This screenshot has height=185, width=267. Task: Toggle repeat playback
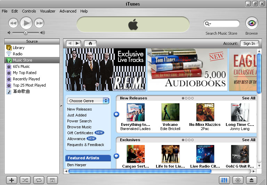[39, 180]
